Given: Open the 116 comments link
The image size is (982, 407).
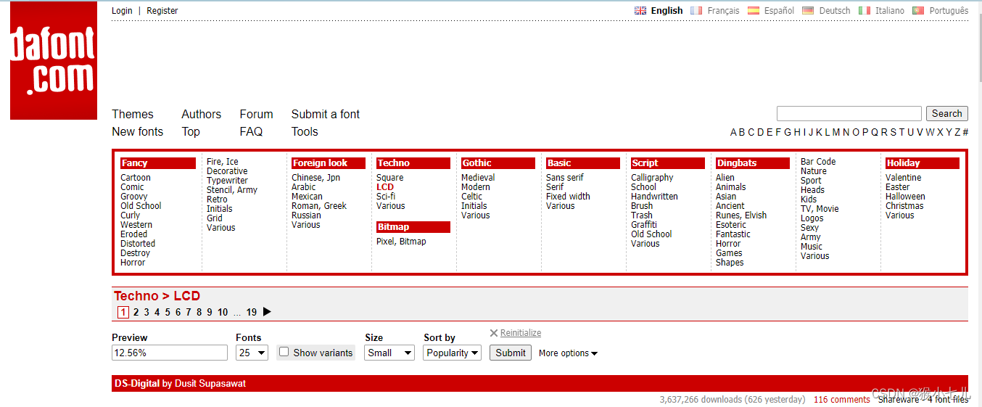Looking at the screenshot, I should 842,400.
